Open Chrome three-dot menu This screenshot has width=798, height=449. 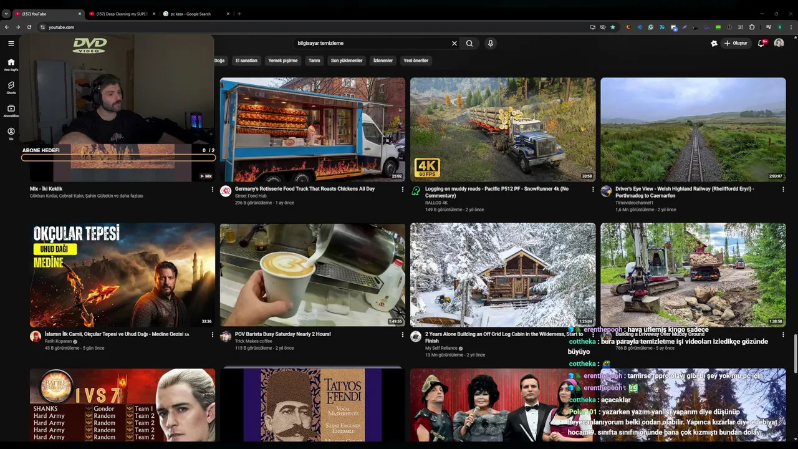[x=791, y=27]
